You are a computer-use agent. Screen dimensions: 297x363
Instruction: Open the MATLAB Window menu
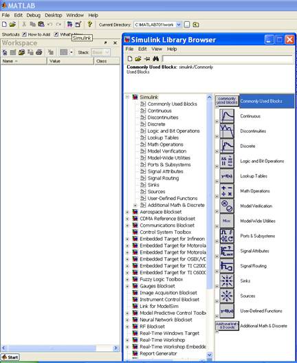(x=75, y=15)
